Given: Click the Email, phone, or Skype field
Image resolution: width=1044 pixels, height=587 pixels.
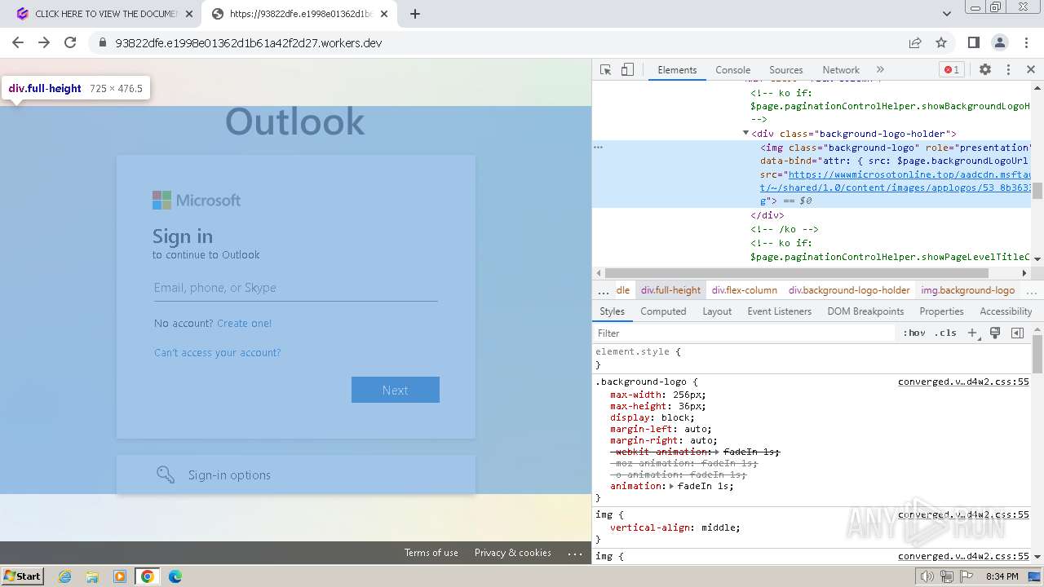Looking at the screenshot, I should 295,288.
